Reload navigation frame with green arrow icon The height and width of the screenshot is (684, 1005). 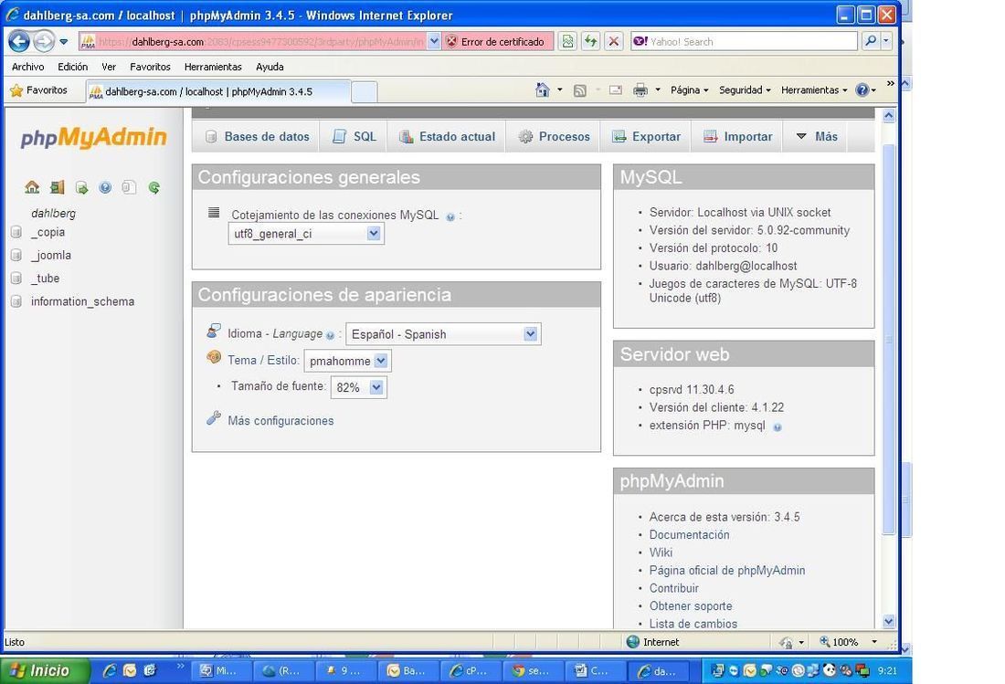(153, 187)
